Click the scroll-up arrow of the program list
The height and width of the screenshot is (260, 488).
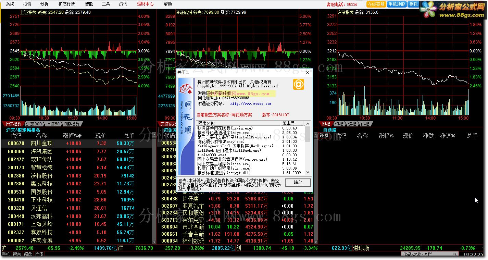coord(308,124)
